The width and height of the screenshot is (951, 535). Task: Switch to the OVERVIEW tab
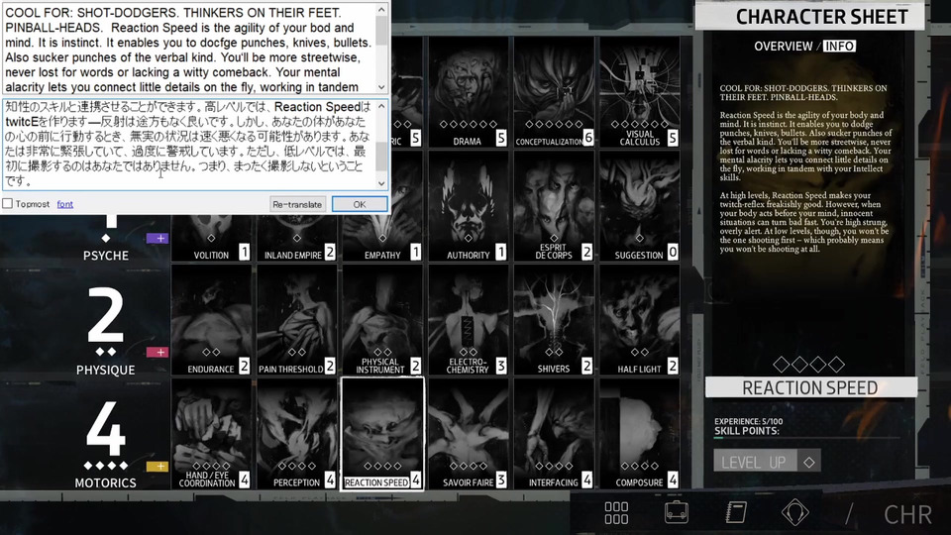click(783, 47)
